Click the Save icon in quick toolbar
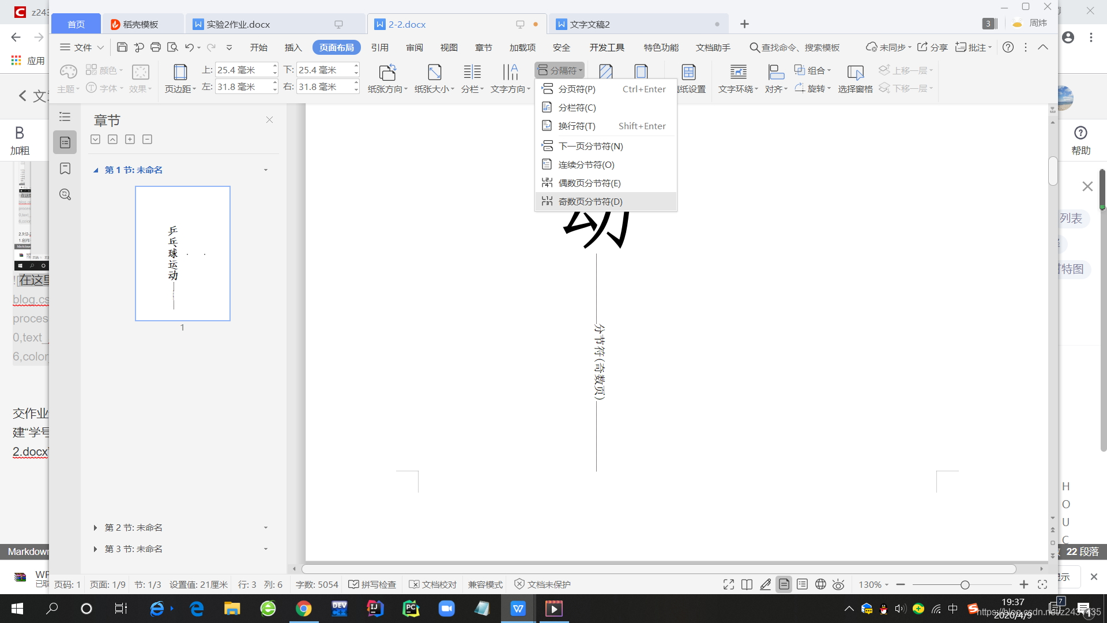 122,47
